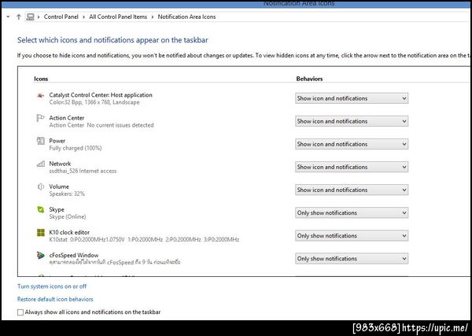The width and height of the screenshot is (472, 336).
Task: Click the Icons column header
Action: tap(41, 79)
